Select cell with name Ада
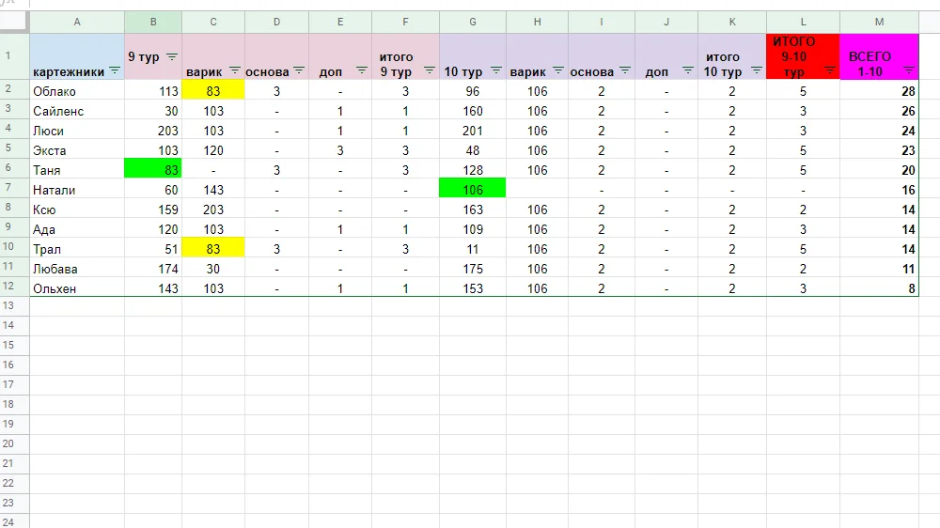 pyautogui.click(x=77, y=229)
